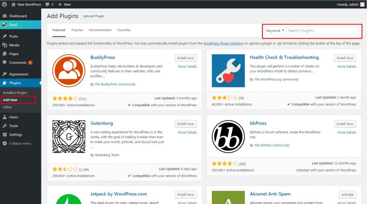Click the bbPress star rating
Viewport: 367px width, 204px height.
click(224, 164)
